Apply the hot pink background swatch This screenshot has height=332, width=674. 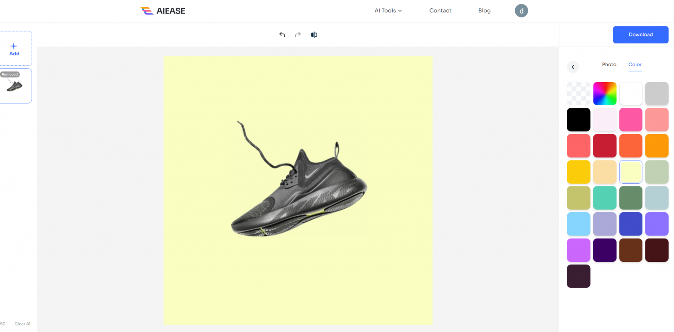(631, 119)
